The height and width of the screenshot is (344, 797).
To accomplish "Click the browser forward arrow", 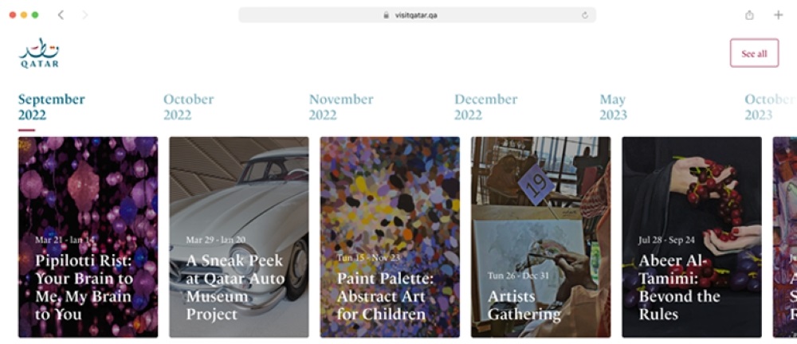I will coord(84,15).
